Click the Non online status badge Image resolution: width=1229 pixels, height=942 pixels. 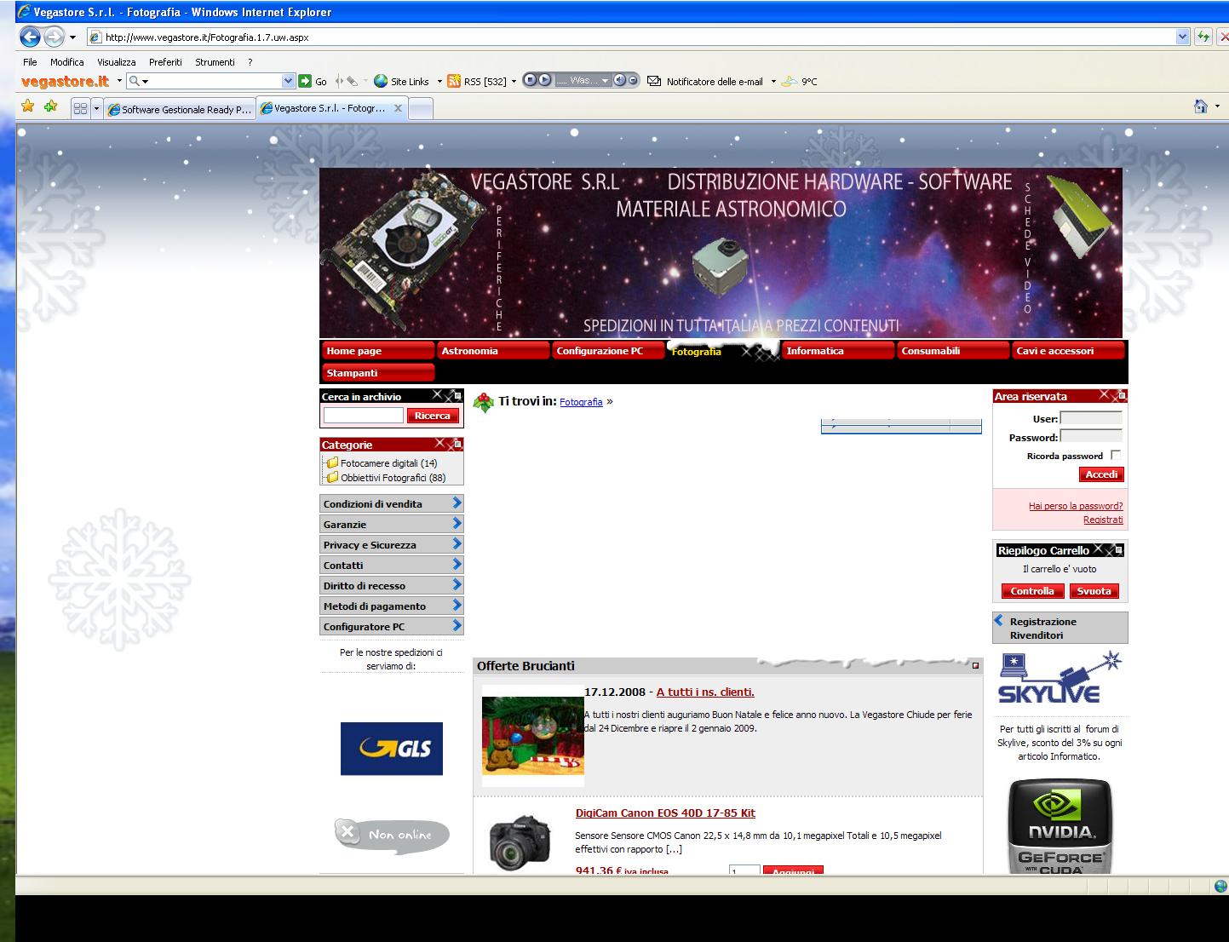click(392, 834)
